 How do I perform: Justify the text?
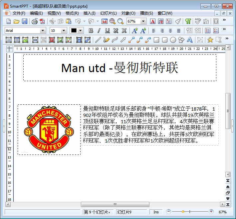[179, 31]
